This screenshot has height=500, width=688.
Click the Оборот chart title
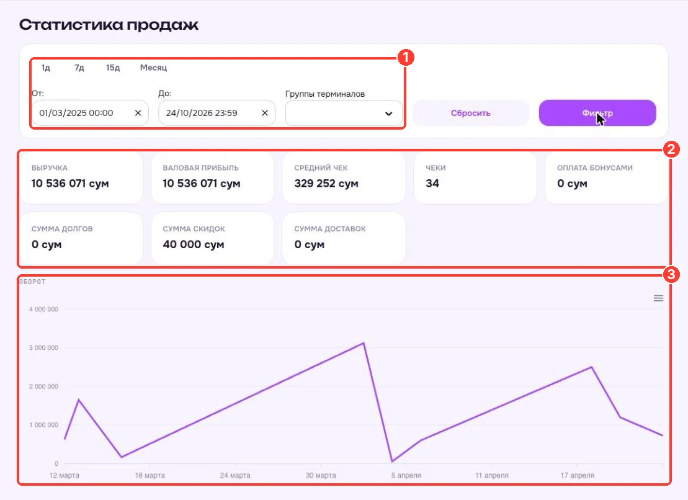pyautogui.click(x=32, y=282)
